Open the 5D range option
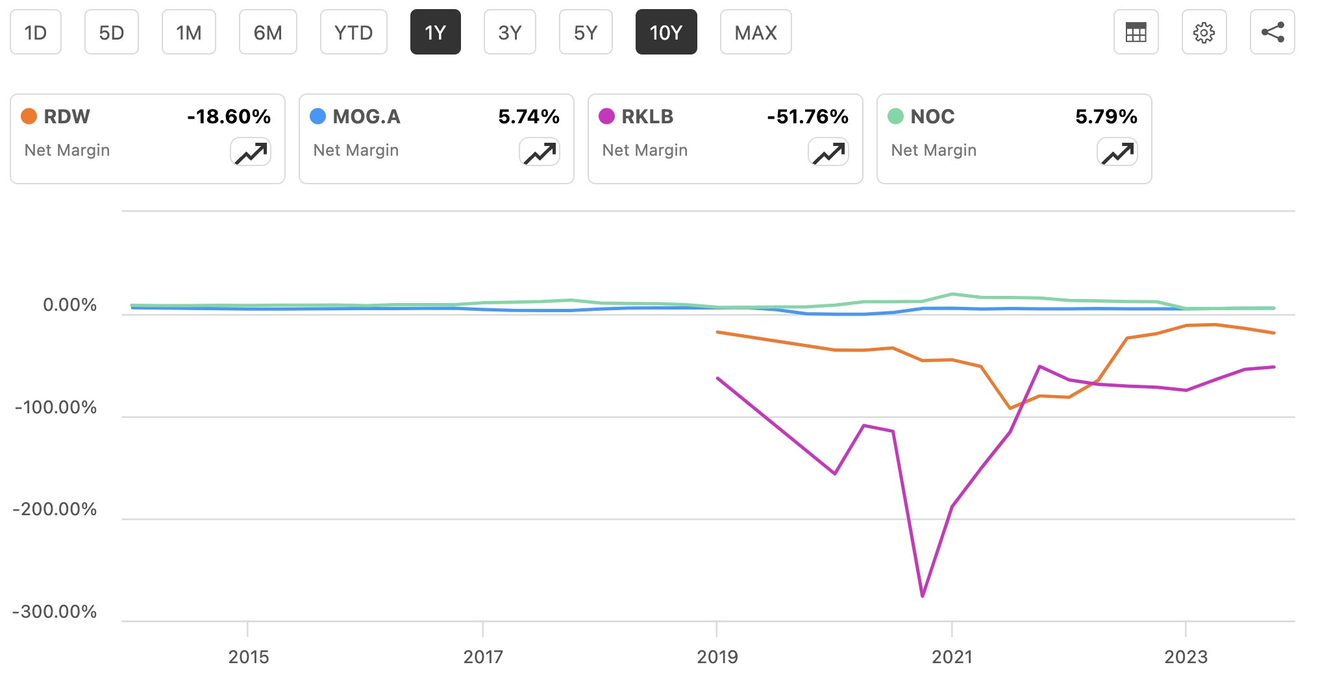 click(x=112, y=32)
